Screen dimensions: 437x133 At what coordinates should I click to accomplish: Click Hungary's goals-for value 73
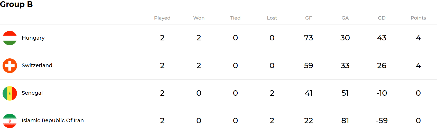[309, 38]
